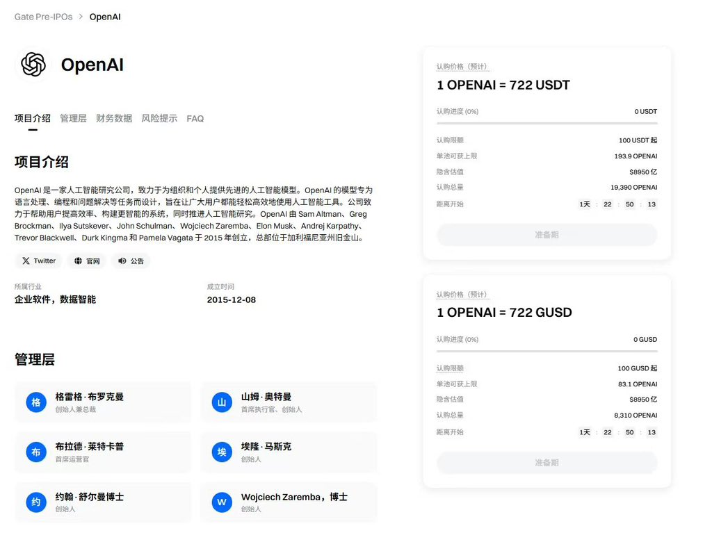Click the 管理层 section heading
This screenshot has width=712, height=542.
[35, 359]
